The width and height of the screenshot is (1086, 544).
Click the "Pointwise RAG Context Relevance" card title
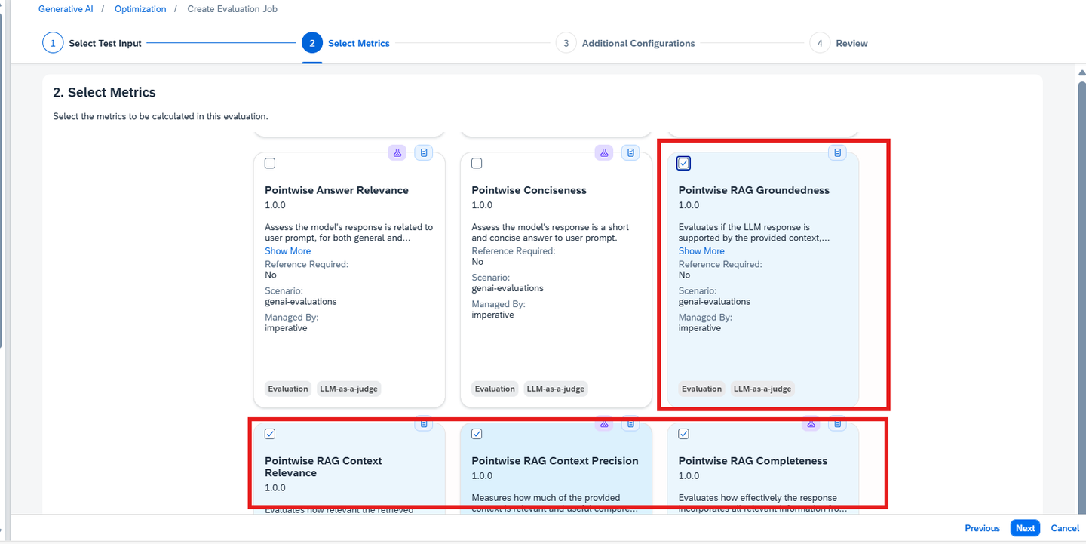[324, 467]
